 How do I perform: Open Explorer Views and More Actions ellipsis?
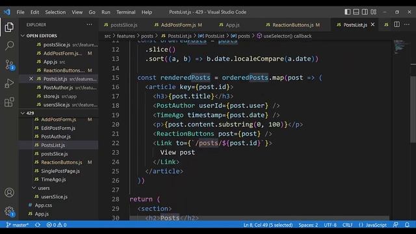tap(89, 25)
